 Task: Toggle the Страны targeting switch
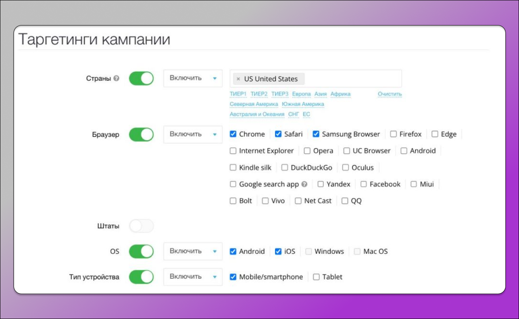click(141, 78)
